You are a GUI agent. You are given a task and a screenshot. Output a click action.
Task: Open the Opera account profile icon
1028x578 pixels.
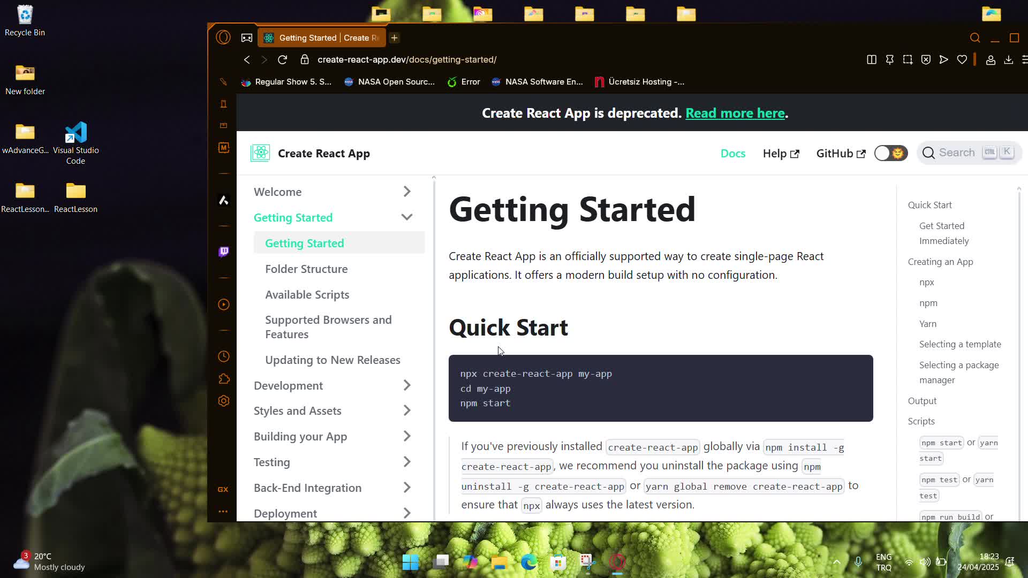[991, 60]
